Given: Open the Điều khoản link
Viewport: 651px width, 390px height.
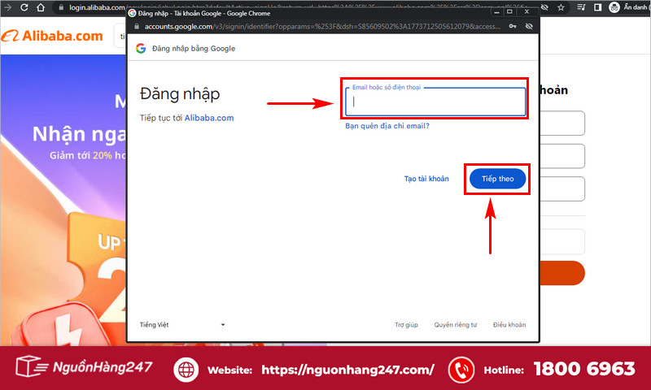Looking at the screenshot, I should click(509, 324).
